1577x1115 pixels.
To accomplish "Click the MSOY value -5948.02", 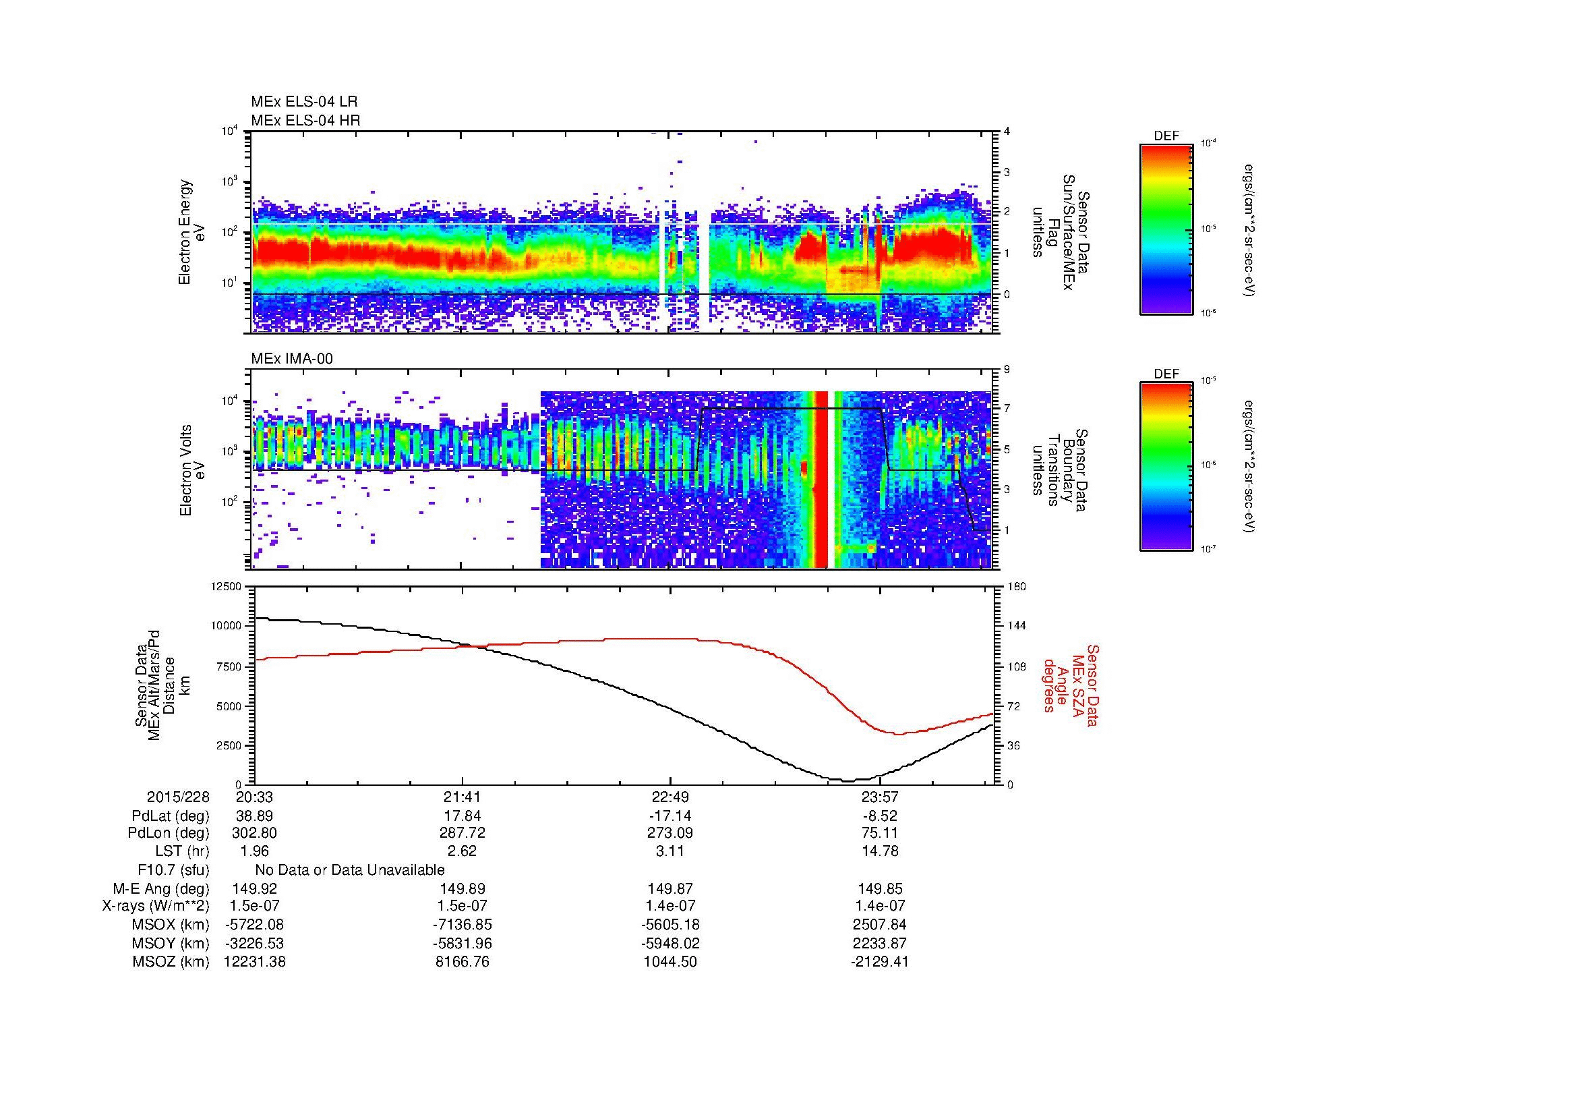I will click(x=670, y=943).
